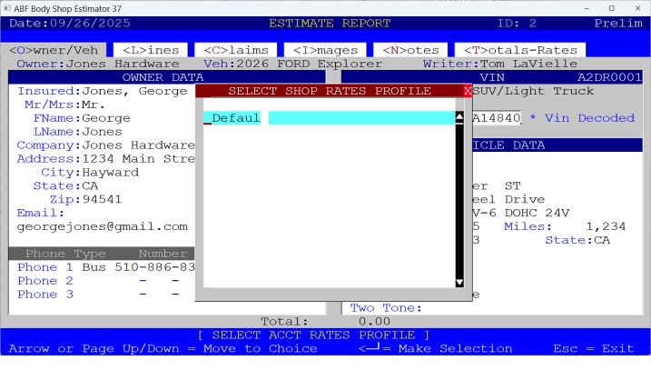This screenshot has width=651, height=390.
Task: Click the FName field George
Action: pyautogui.click(x=106, y=118)
